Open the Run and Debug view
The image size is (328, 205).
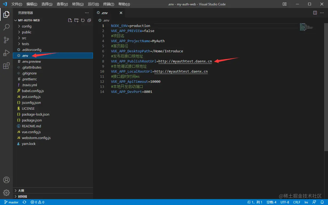pyautogui.click(x=6, y=53)
